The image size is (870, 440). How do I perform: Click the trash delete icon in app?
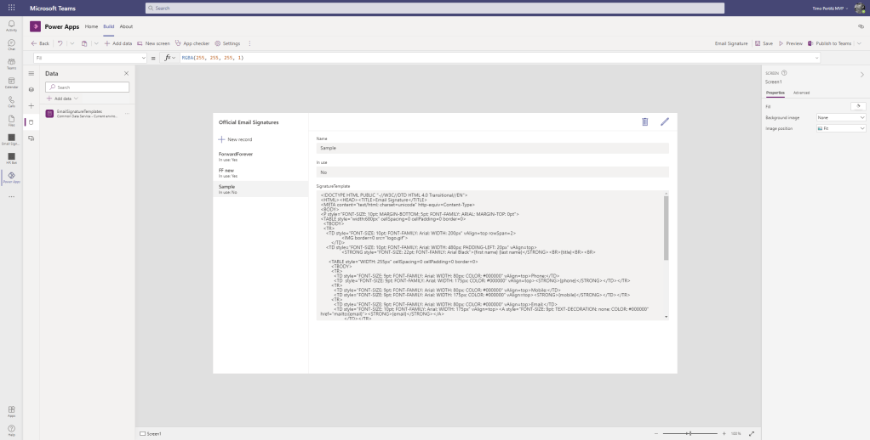click(x=644, y=122)
